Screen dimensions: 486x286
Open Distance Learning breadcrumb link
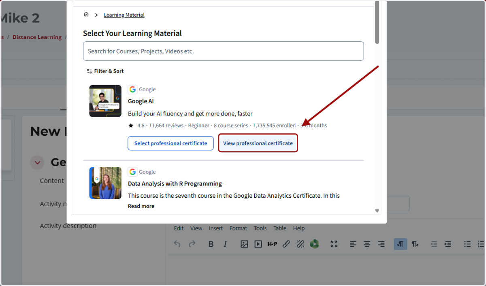[37, 37]
